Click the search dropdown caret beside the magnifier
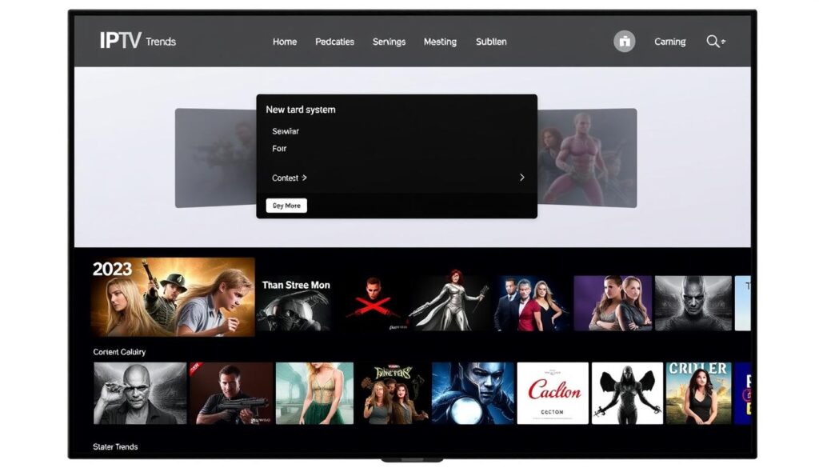 click(722, 42)
